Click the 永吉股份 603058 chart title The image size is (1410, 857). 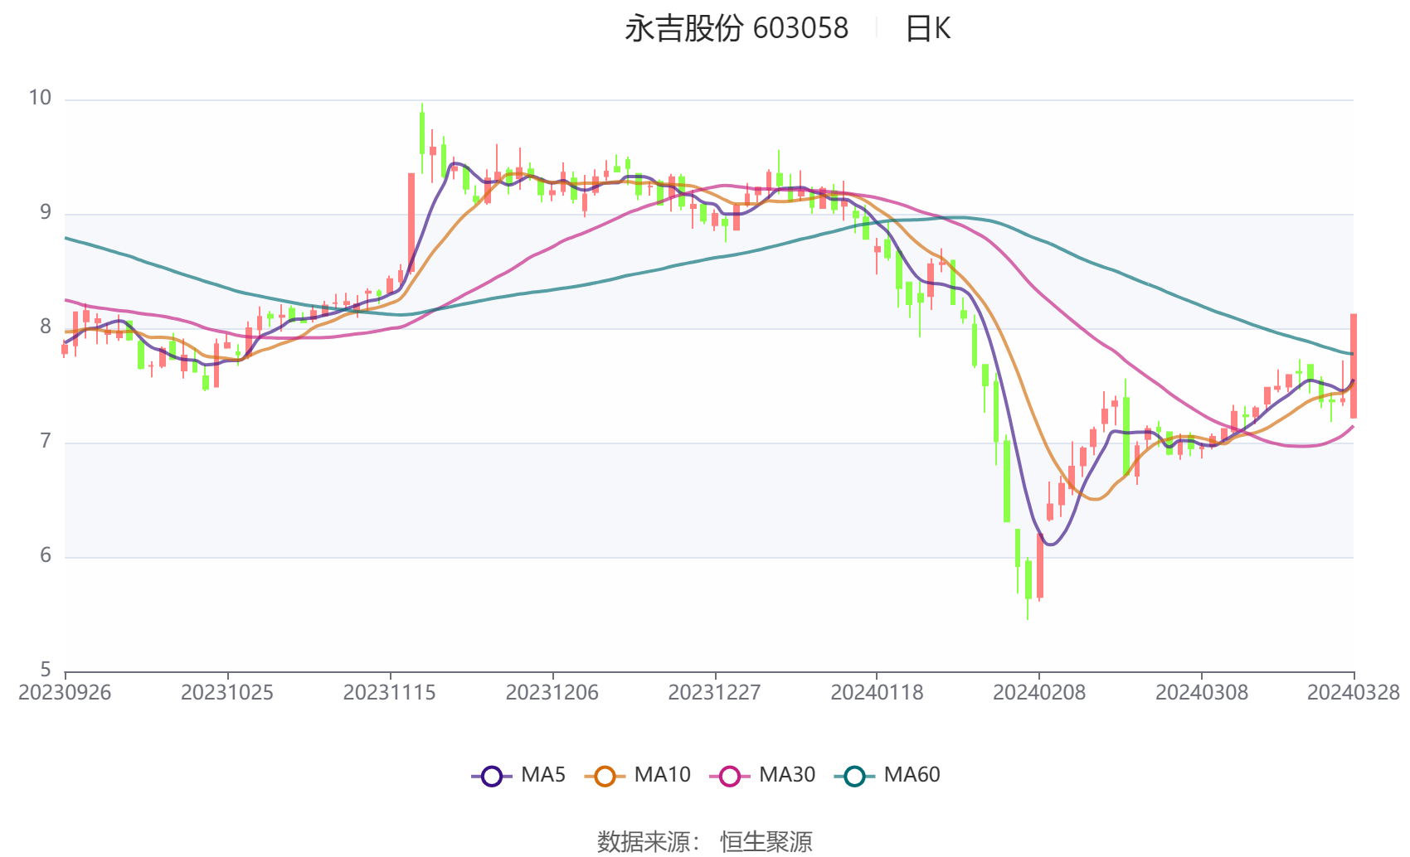coord(737,29)
